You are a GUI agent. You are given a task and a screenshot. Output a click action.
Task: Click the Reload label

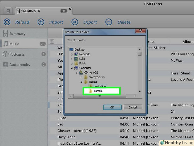22,22
